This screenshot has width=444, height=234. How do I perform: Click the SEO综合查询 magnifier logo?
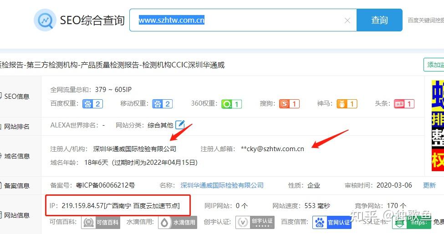45,20
